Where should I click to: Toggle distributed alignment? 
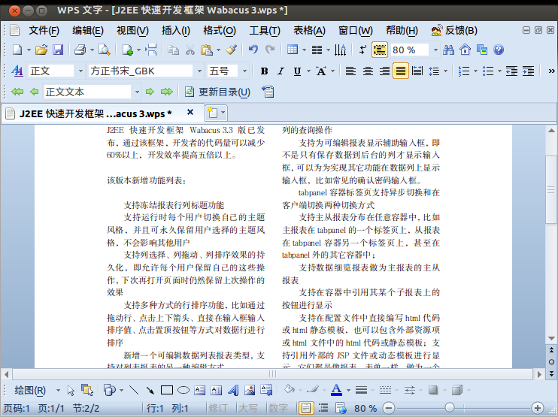(x=417, y=71)
